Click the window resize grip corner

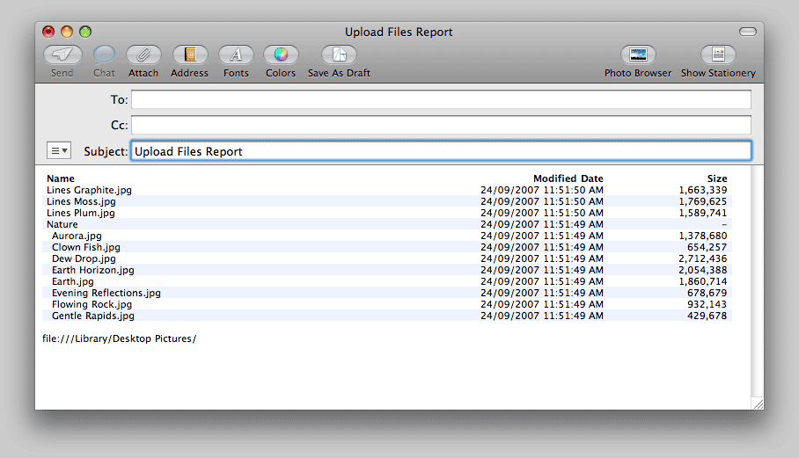tap(758, 403)
